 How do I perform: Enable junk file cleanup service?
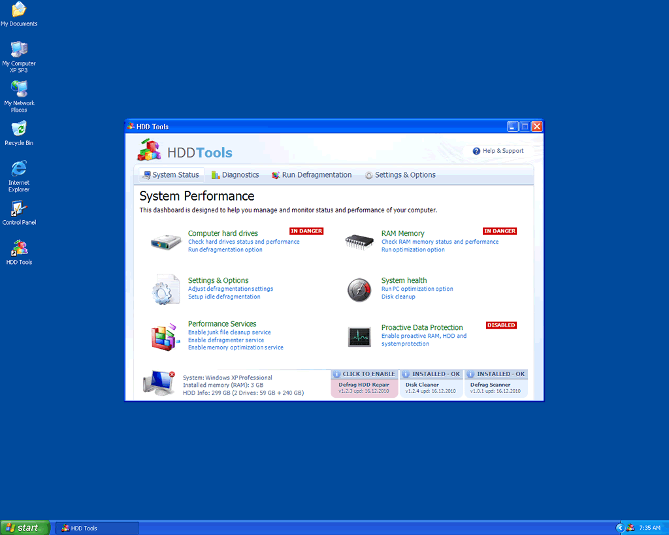[x=229, y=332]
